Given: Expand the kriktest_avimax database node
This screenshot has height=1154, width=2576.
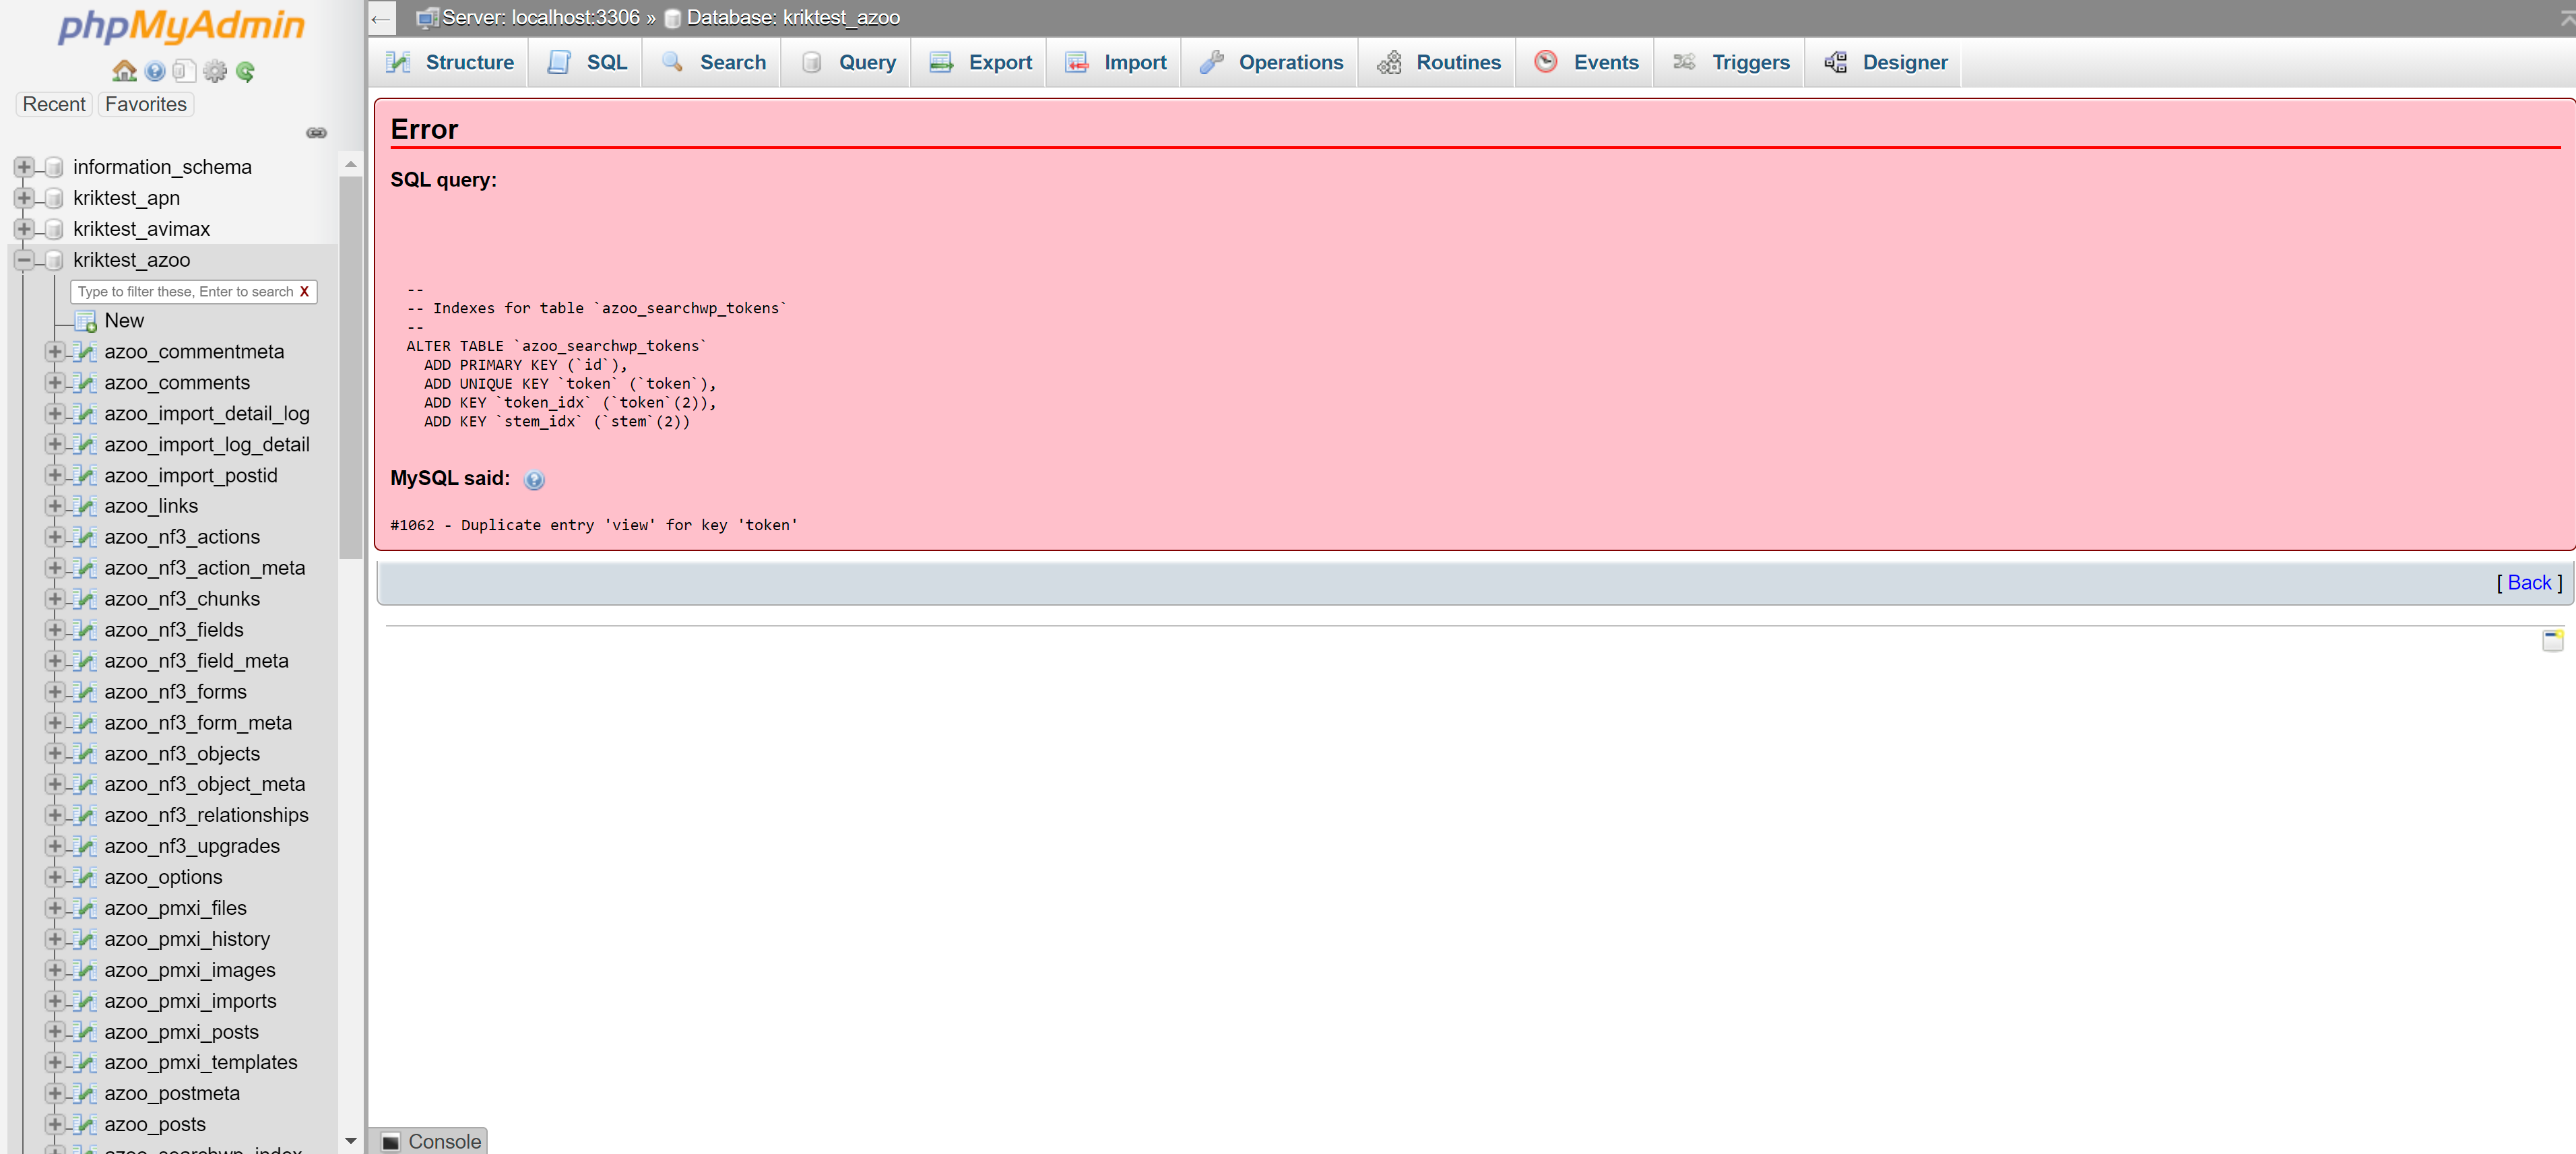Looking at the screenshot, I should coord(24,229).
